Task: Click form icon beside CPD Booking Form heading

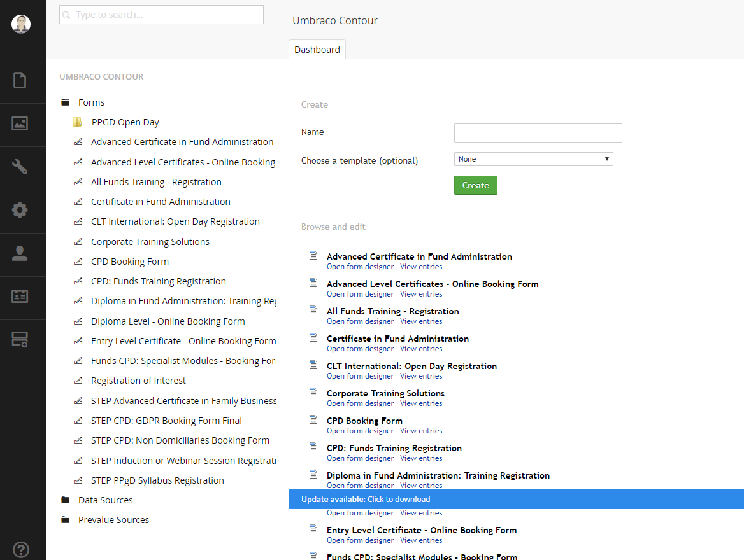Action: coord(313,419)
